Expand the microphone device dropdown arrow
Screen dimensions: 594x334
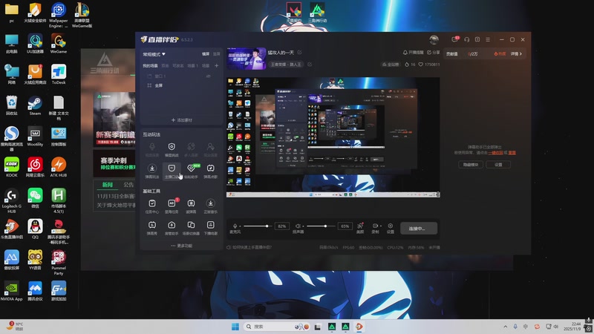[x=240, y=226]
